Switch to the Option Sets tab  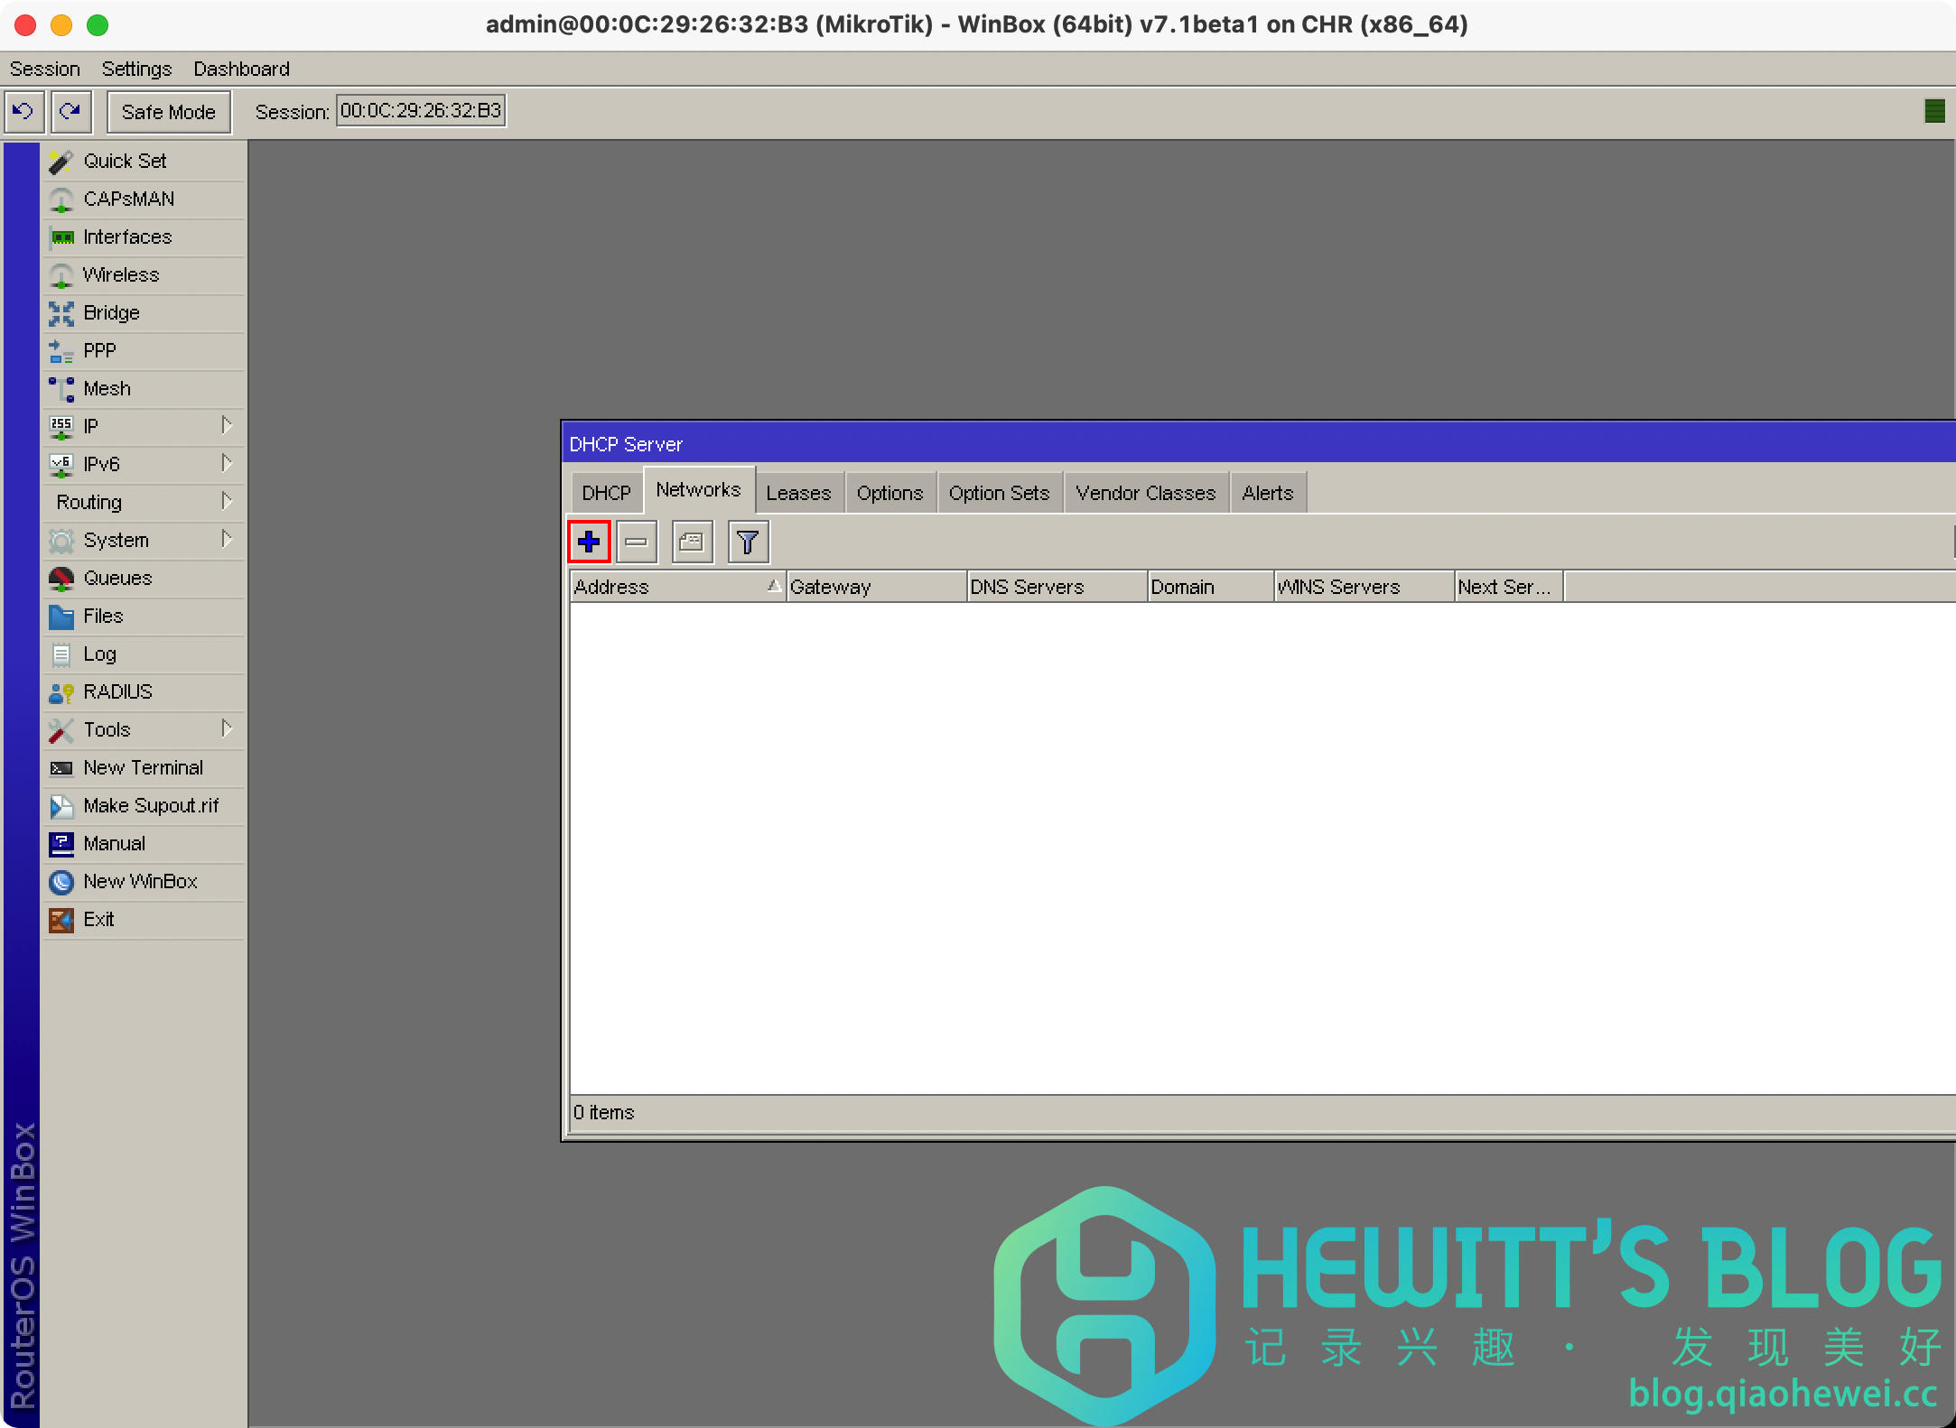(999, 493)
